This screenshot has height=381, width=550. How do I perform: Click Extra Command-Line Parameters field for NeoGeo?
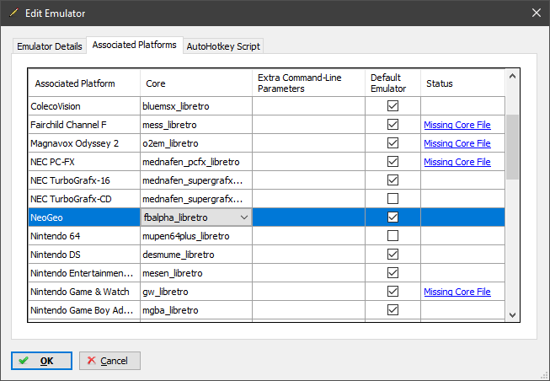308,217
